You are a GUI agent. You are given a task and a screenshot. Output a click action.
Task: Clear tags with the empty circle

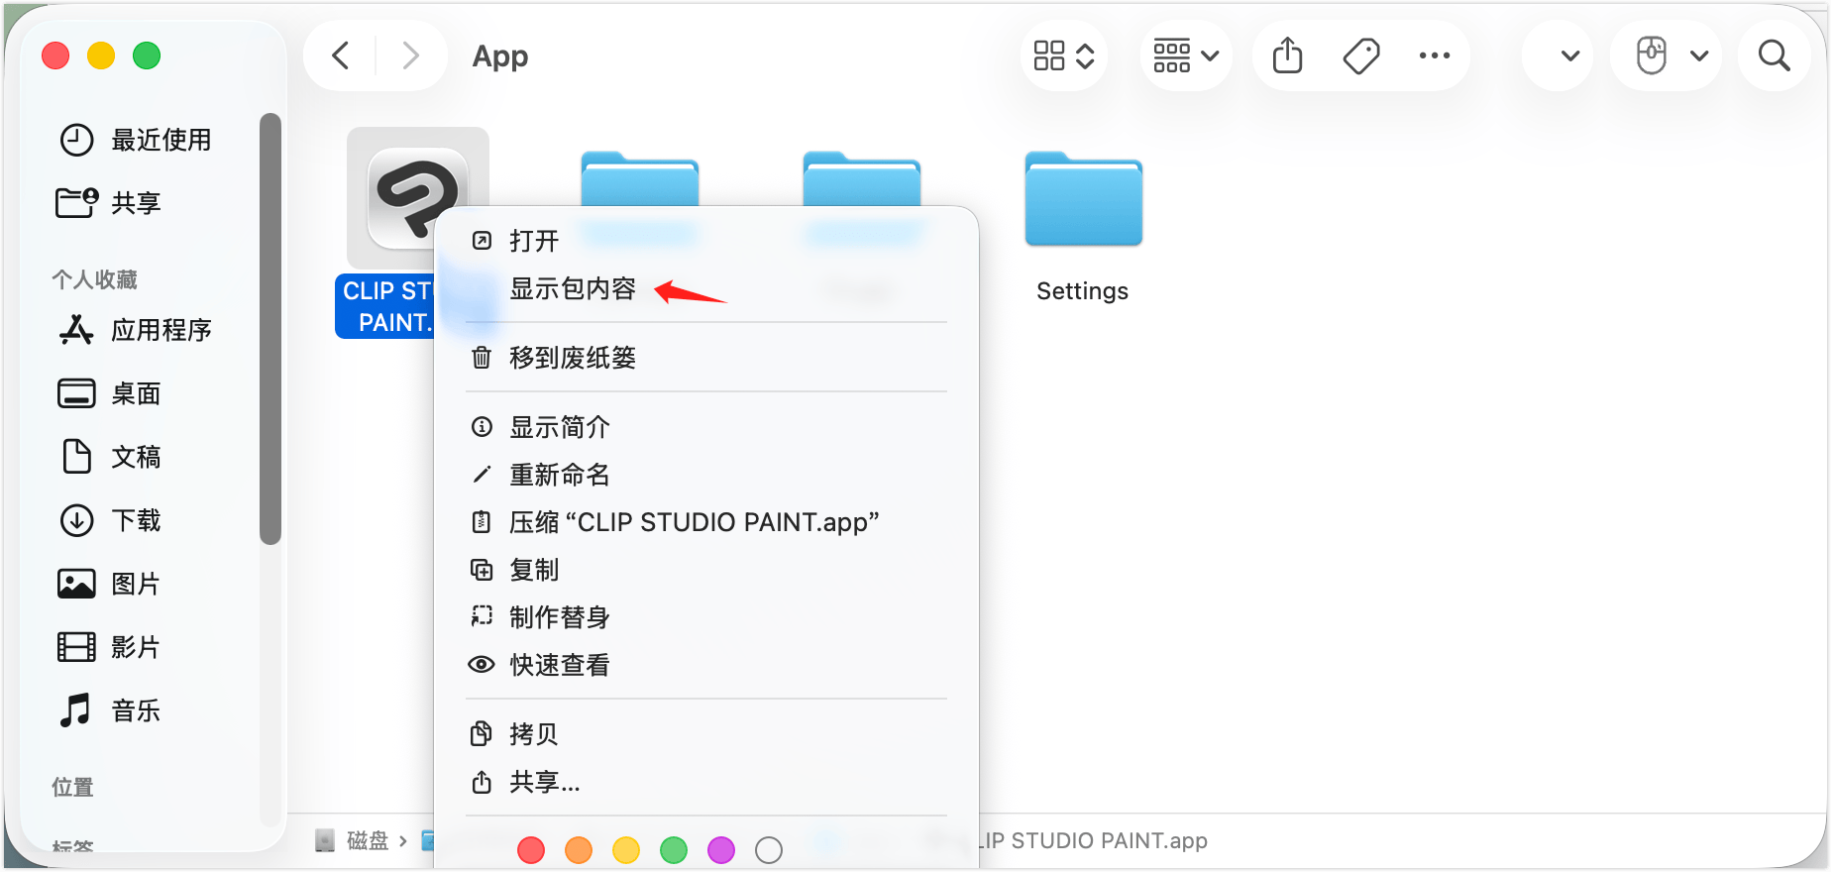769,849
